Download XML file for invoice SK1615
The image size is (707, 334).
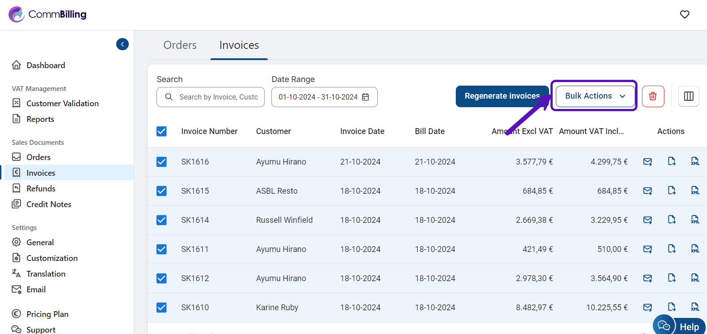[x=695, y=191]
